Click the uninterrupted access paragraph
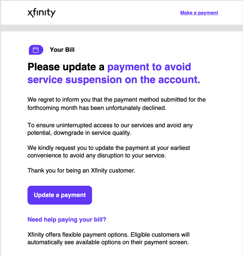Viewport: 243px width, 256px height. point(110,129)
